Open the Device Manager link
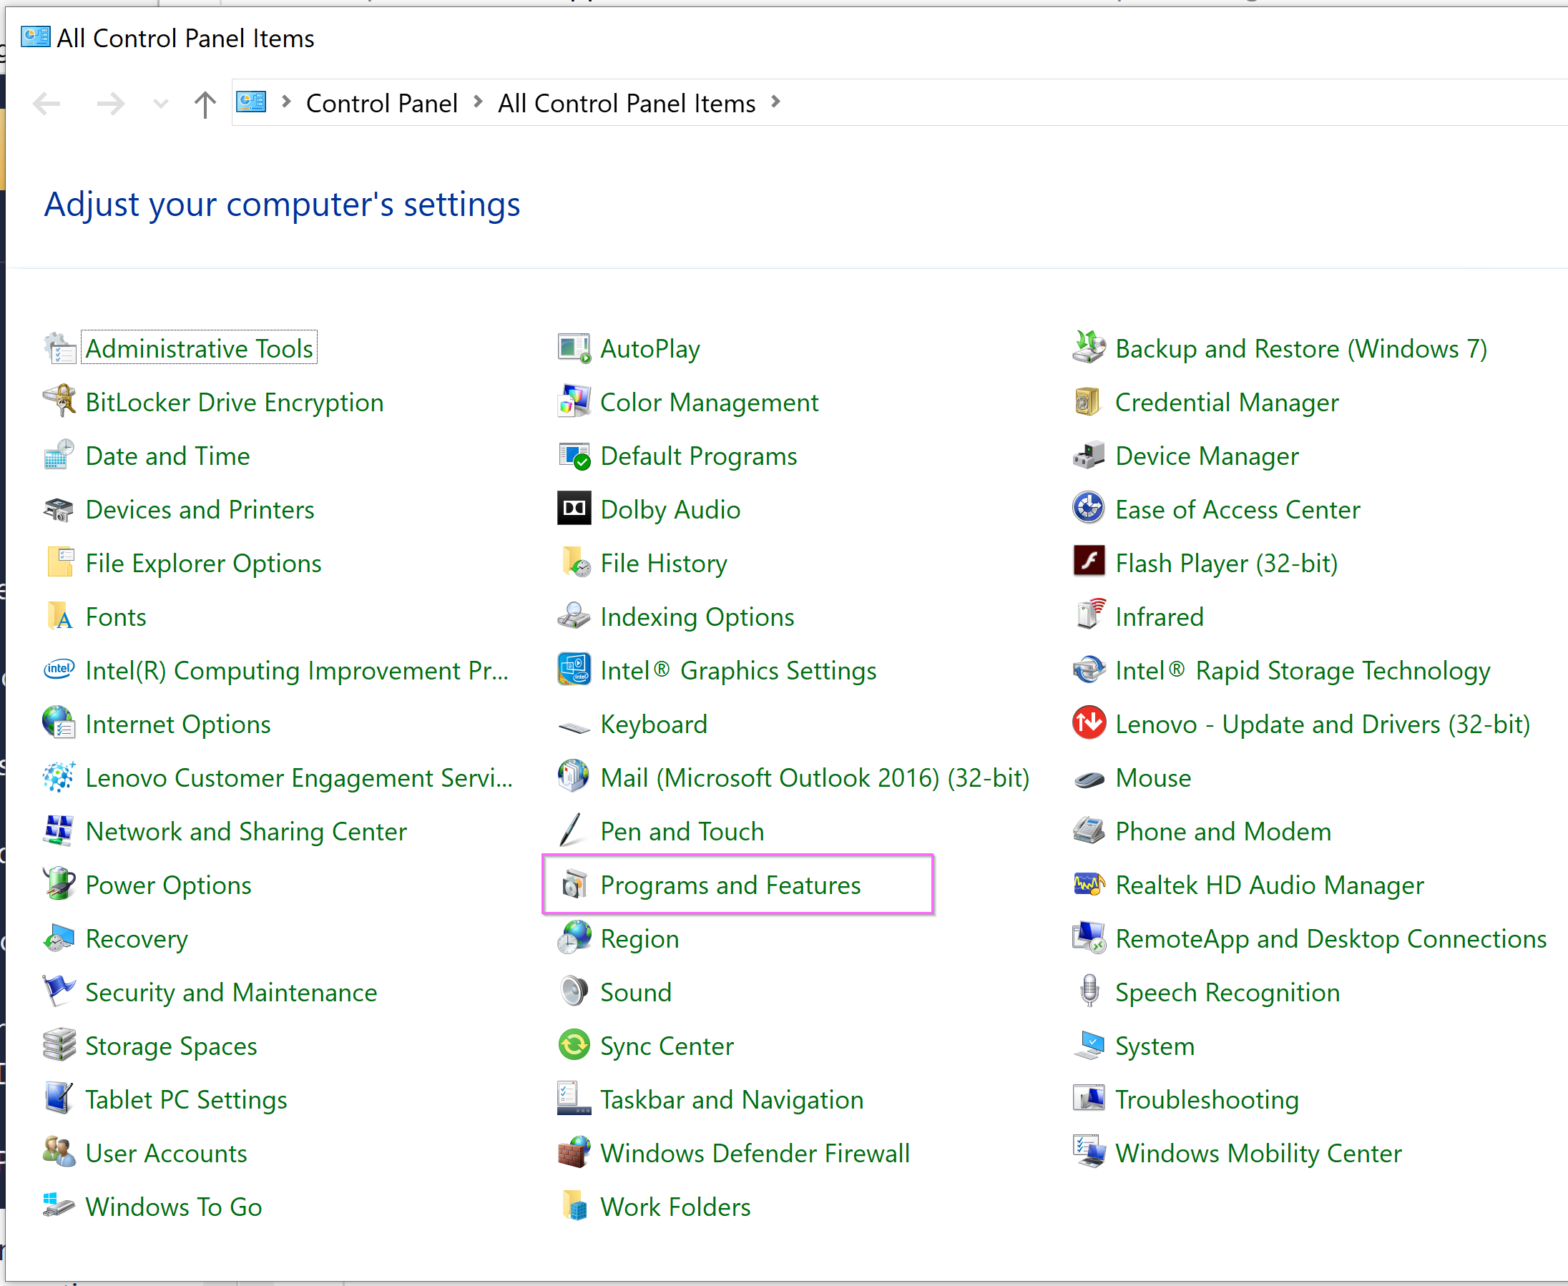 tap(1207, 456)
